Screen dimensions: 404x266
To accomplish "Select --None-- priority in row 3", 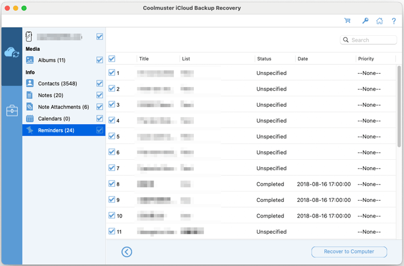I will click(369, 105).
